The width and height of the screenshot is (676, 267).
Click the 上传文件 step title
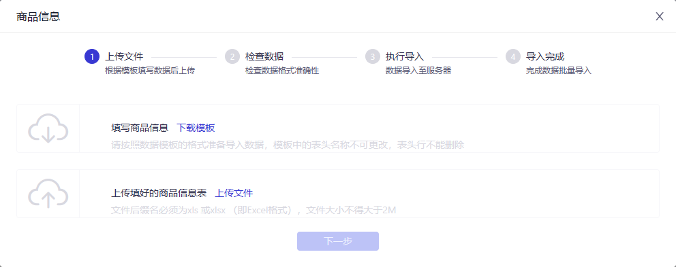[124, 56]
